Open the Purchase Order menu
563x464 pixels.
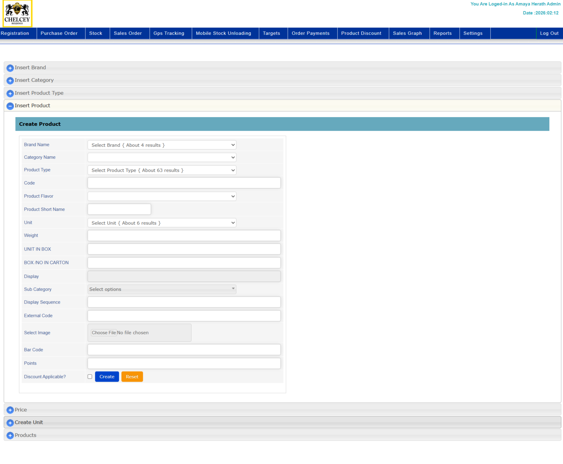tap(59, 33)
